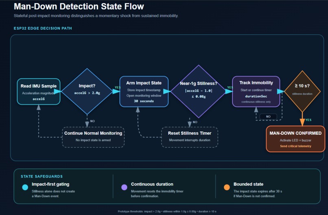Click the Start or continue timer text
The width and height of the screenshot is (328, 215).
(x=256, y=90)
